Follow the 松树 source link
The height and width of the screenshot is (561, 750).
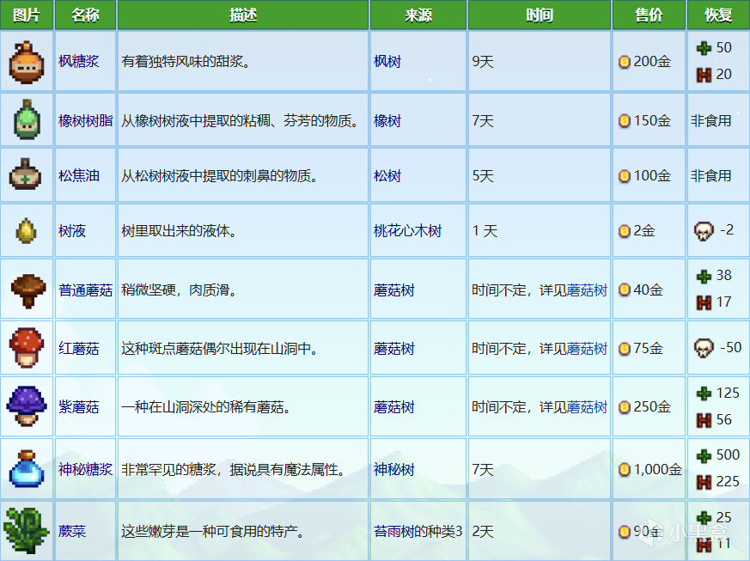(387, 175)
